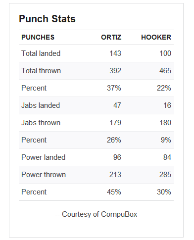Viewport: 194px width, 240px height.
Task: Click the Total landed row label
Action: point(41,53)
